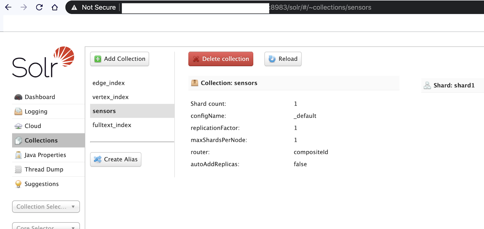Click the Thread Dump icon
This screenshot has width=484, height=229.
(18, 170)
